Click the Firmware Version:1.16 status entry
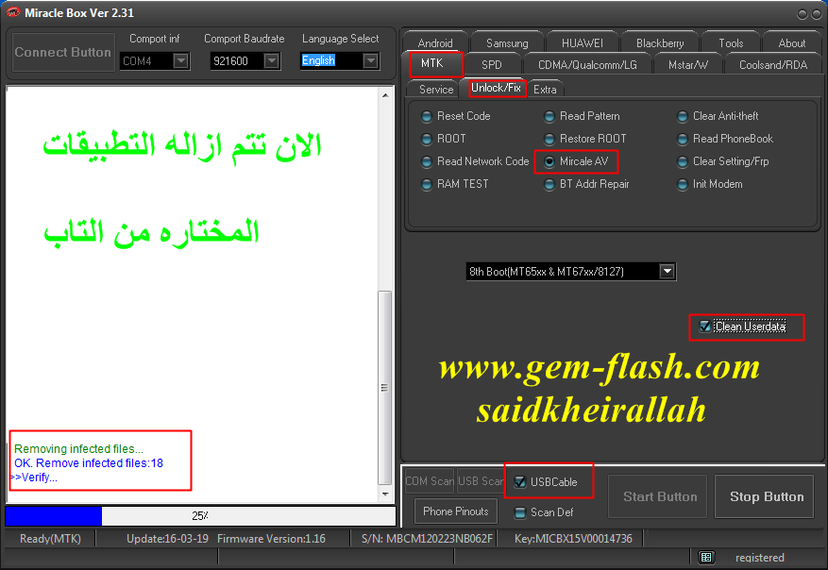Viewport: 828px width, 570px height. 271,539
